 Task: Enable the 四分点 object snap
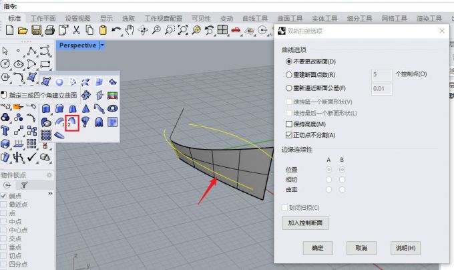pos(4,264)
